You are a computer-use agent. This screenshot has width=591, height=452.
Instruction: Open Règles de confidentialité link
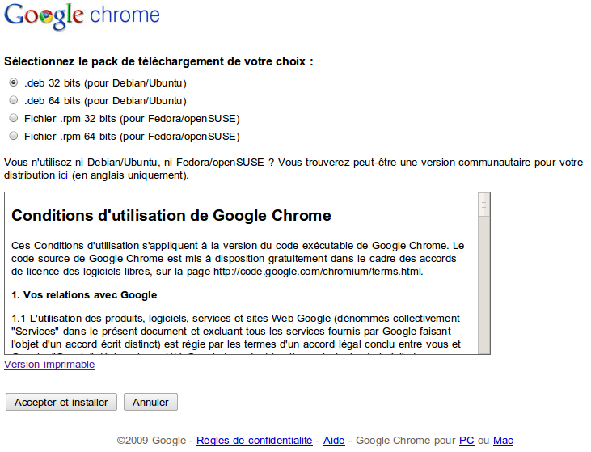pos(255,441)
